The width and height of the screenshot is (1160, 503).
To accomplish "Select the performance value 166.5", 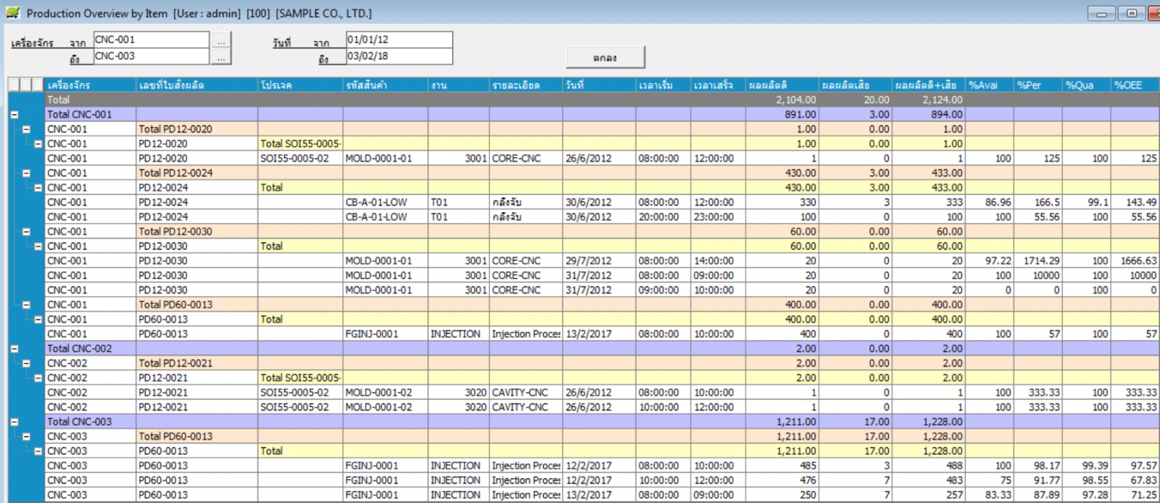I will click(x=1038, y=203).
